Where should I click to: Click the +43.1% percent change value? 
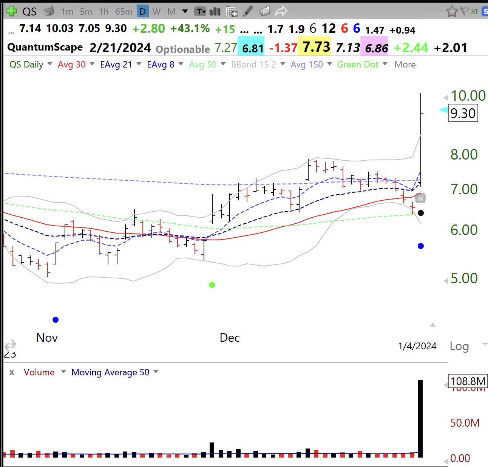point(190,29)
